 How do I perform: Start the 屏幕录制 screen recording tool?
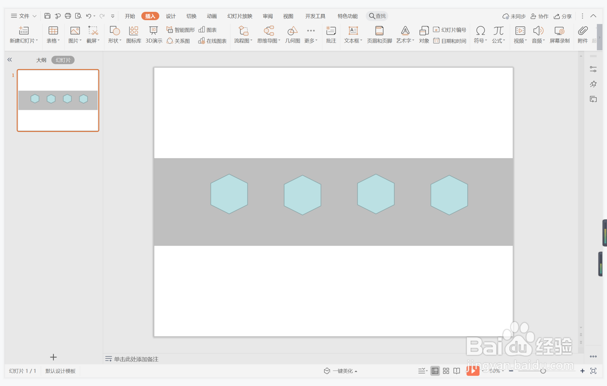[559, 35]
